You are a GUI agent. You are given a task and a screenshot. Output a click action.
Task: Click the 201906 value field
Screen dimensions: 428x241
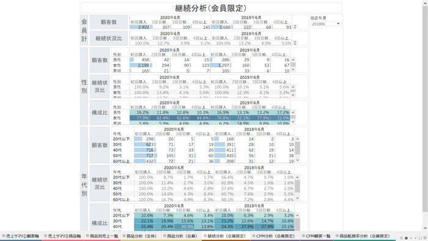pyautogui.click(x=323, y=24)
